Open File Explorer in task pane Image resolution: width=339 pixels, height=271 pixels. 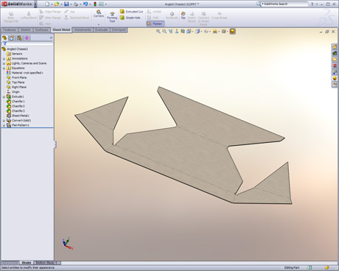click(335, 60)
